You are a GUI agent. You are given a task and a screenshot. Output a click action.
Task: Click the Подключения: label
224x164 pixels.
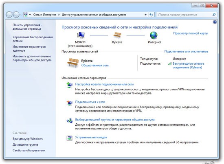point(150,63)
